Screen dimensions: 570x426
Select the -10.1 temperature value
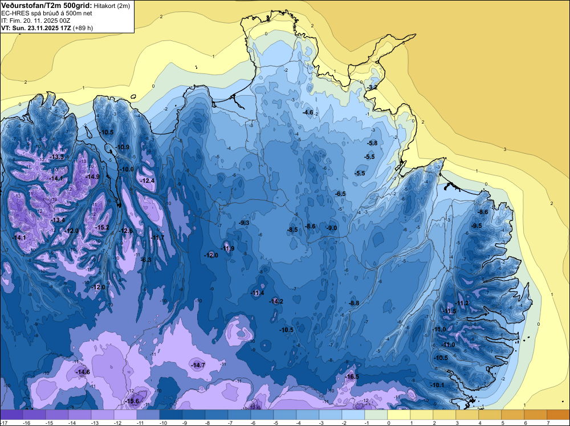click(437, 385)
